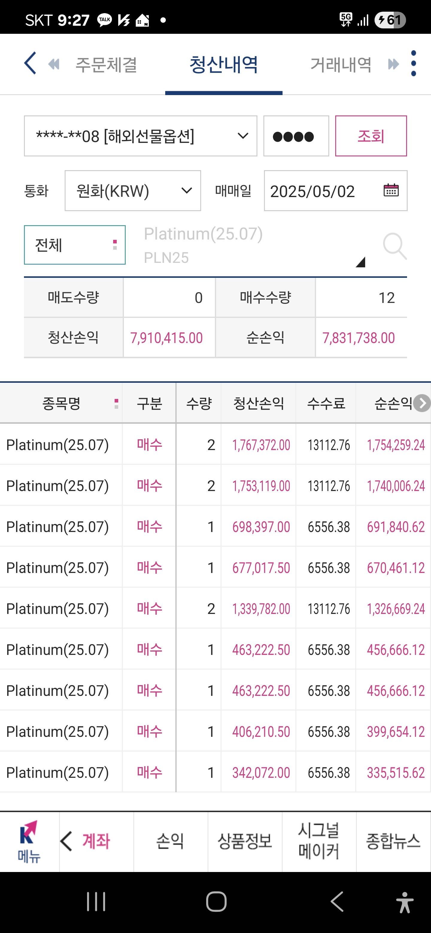431x933 pixels.
Task: Open the 손익 bottom menu item
Action: point(171,841)
